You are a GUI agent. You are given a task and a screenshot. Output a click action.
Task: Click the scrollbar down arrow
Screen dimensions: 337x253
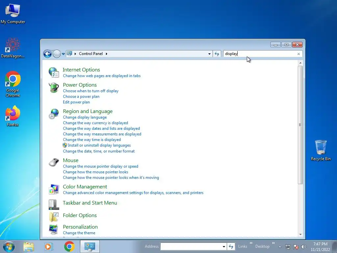(300, 234)
